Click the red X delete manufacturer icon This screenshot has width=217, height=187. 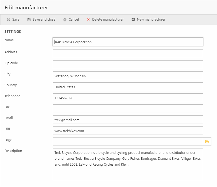[x=88, y=20]
